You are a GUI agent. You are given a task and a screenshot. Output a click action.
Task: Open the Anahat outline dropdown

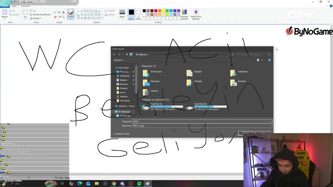point(110,11)
